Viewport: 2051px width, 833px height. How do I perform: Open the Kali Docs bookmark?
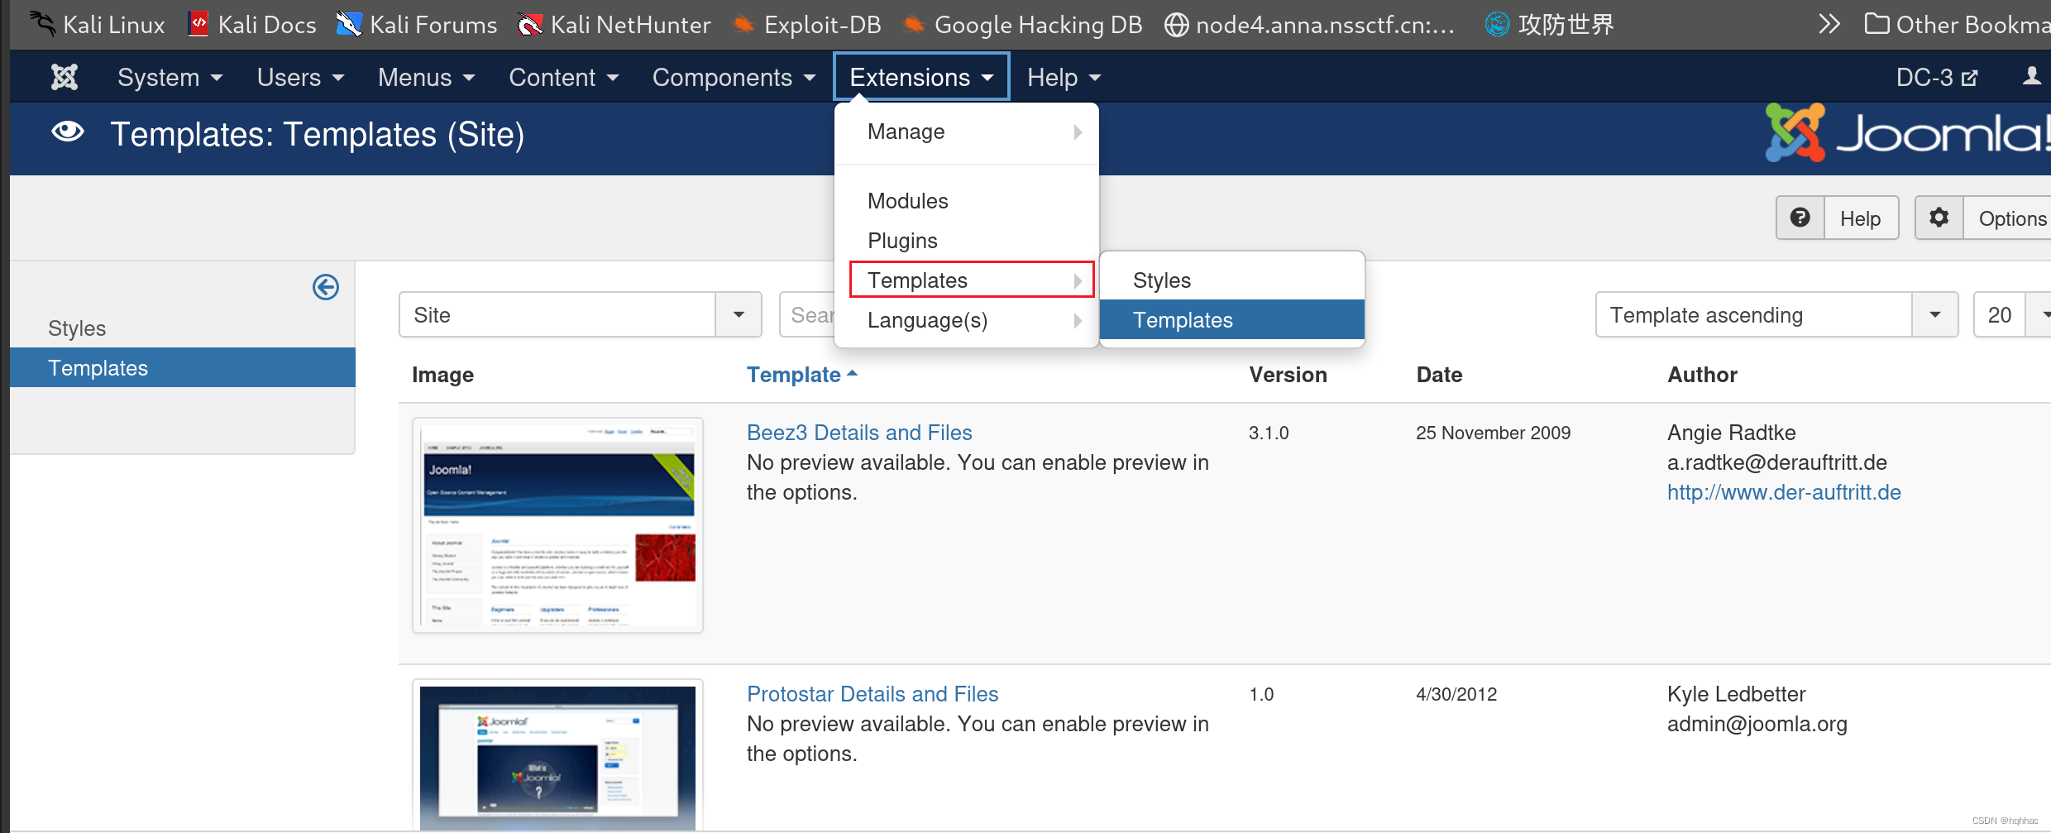click(x=252, y=25)
